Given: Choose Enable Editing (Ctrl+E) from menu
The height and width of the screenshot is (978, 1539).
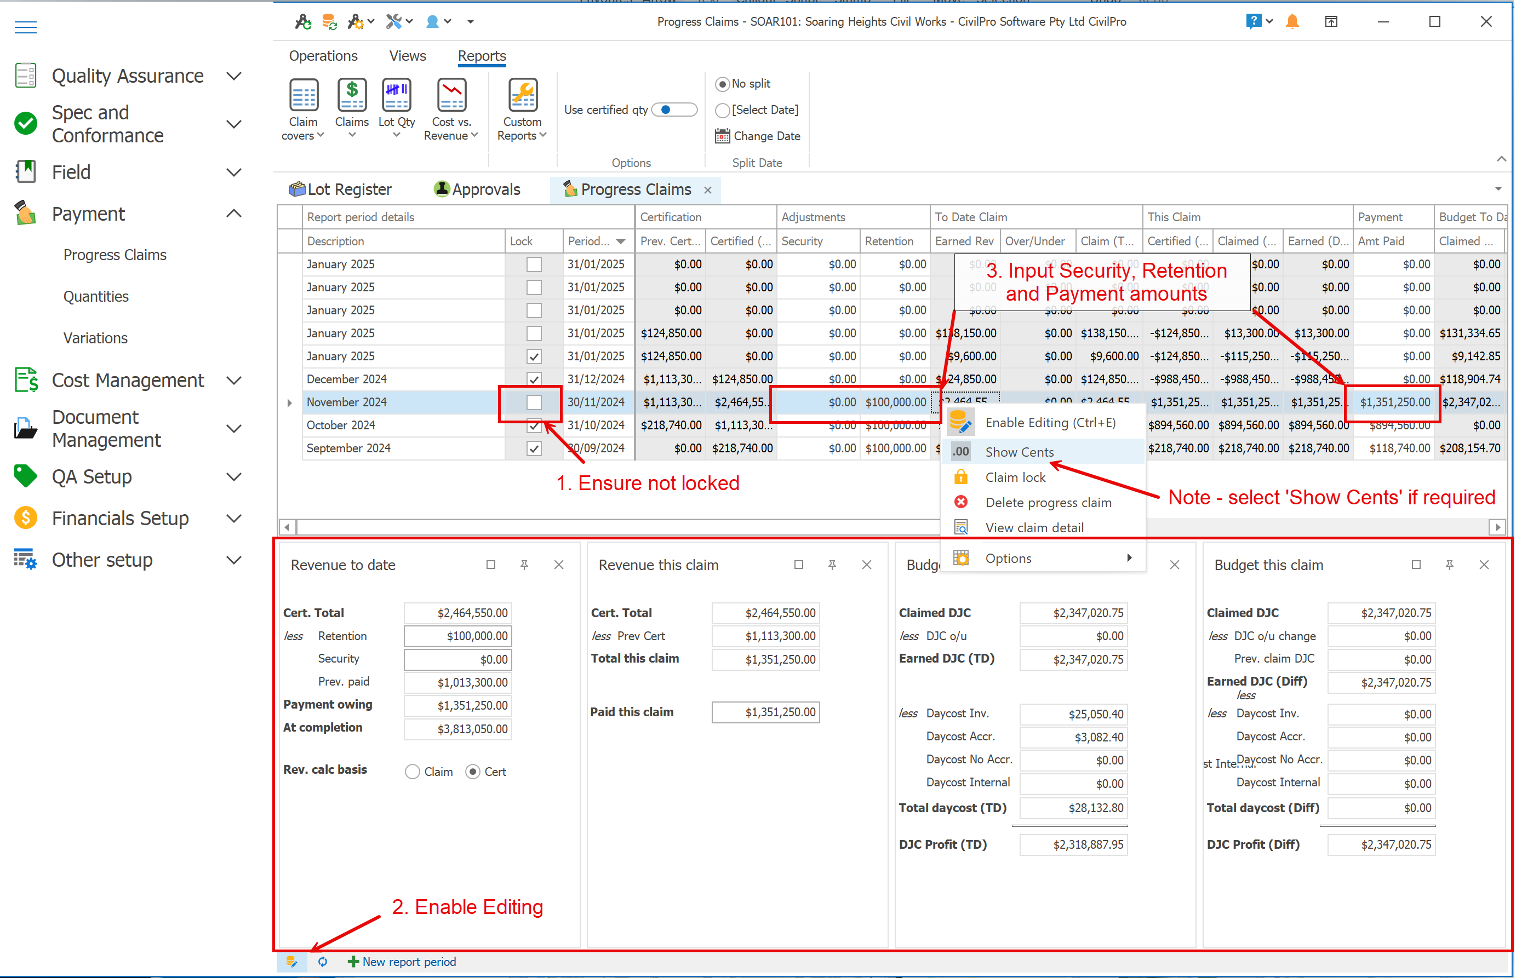Looking at the screenshot, I should [x=1043, y=423].
